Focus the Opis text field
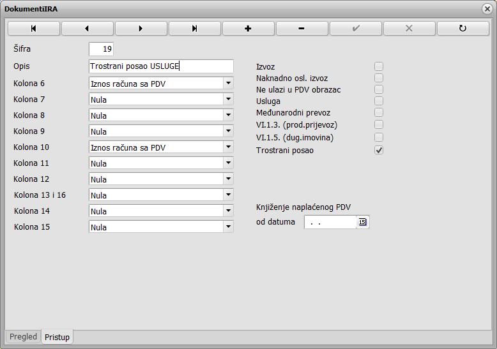 tap(161, 66)
